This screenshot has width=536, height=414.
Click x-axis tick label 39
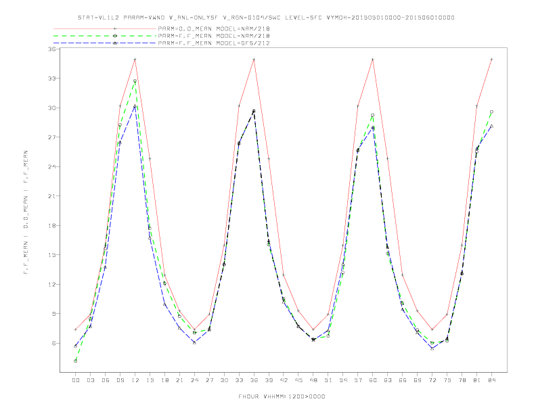pos(269,380)
